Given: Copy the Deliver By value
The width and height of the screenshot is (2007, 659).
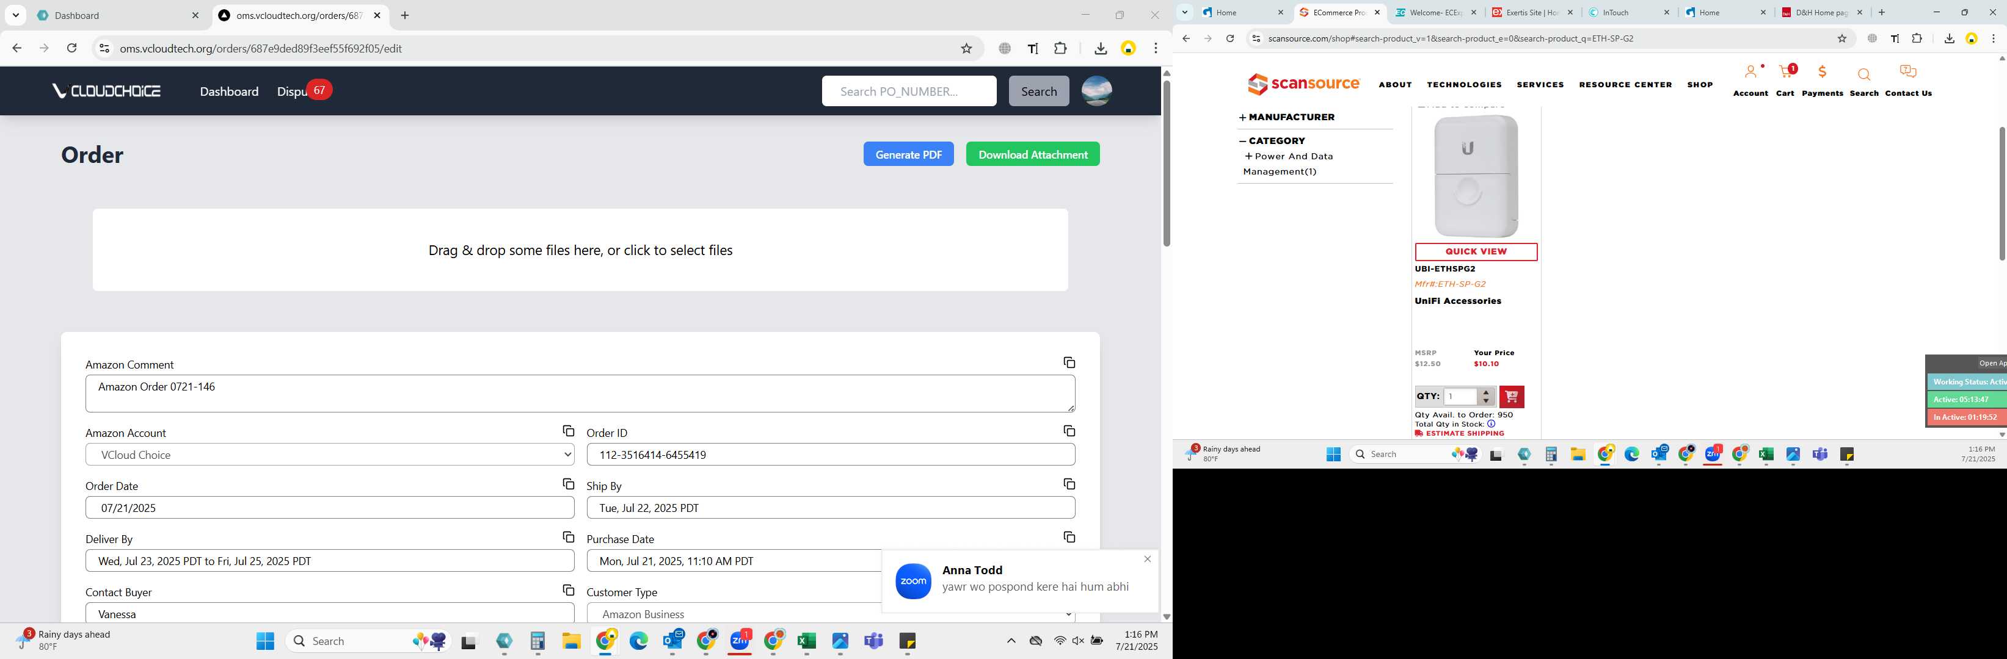Looking at the screenshot, I should pyautogui.click(x=568, y=537).
